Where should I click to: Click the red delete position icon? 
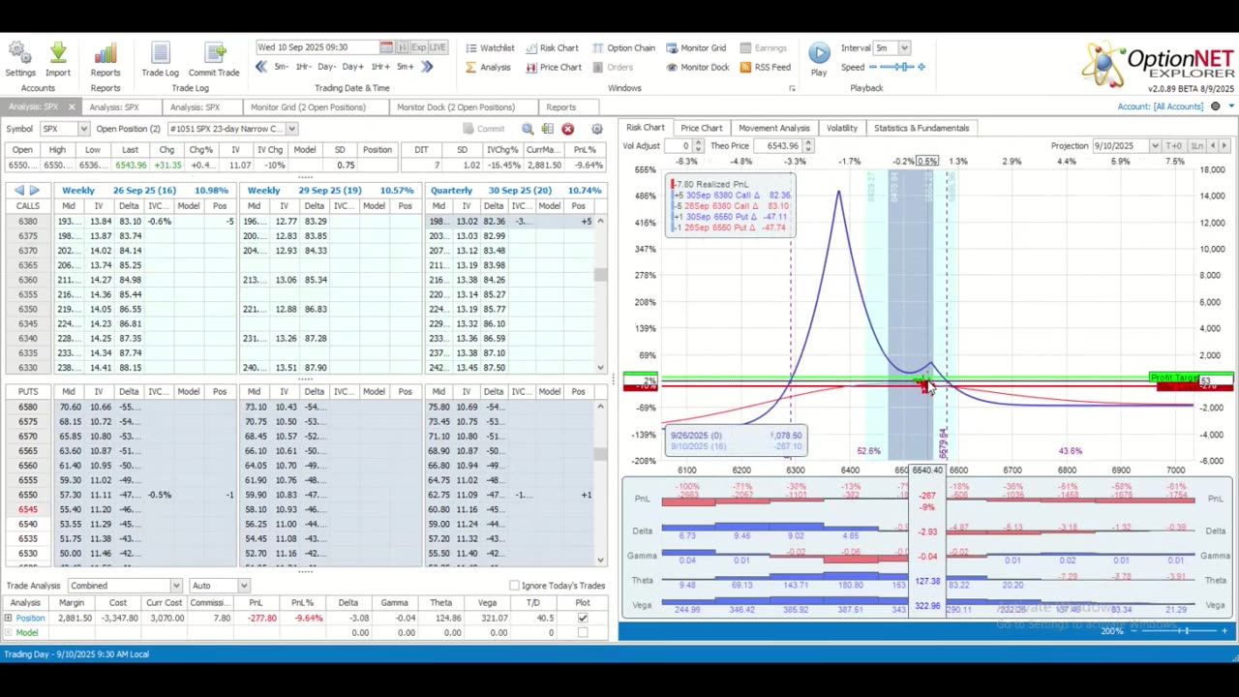(568, 129)
